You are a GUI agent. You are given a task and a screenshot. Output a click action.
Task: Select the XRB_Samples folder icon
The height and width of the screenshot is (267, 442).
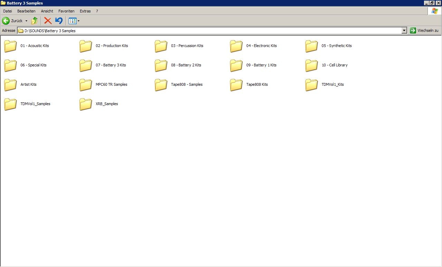(x=86, y=104)
